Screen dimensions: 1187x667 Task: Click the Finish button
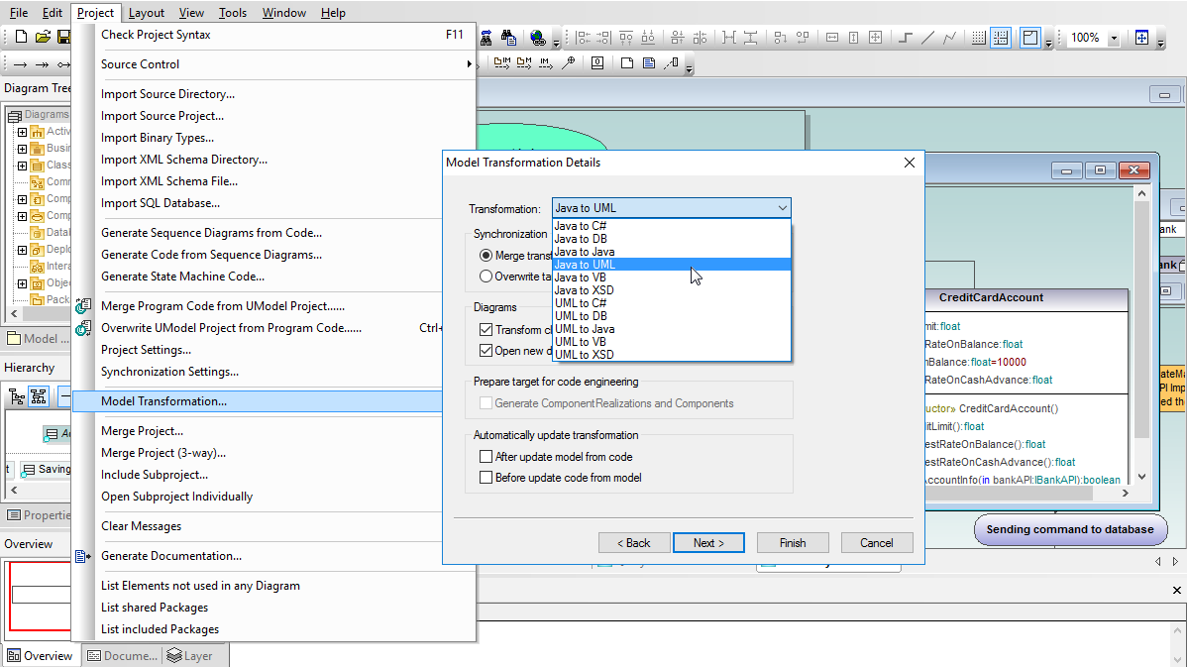click(x=793, y=543)
